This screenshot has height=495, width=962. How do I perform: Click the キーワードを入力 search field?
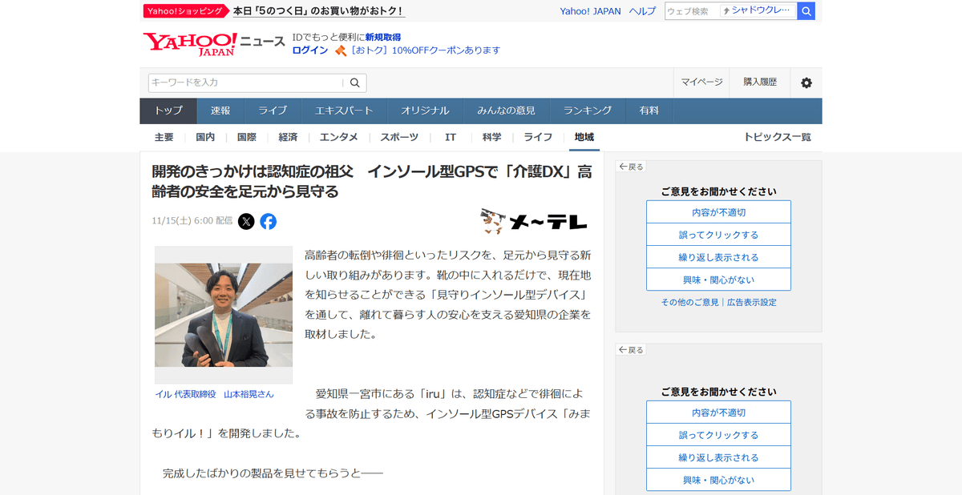pos(245,82)
